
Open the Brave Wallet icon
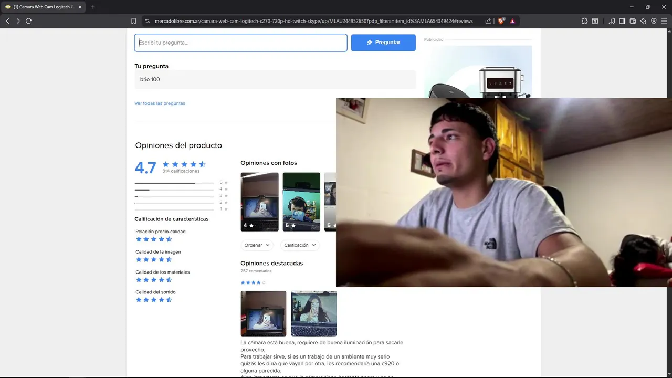(633, 21)
